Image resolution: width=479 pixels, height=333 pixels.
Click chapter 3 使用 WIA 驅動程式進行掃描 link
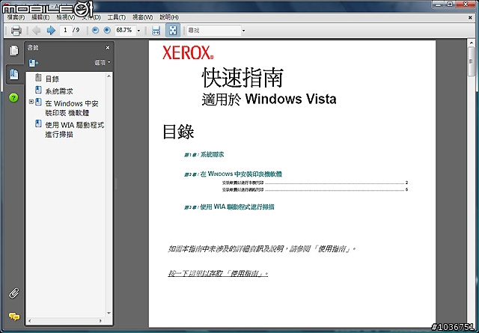pos(229,207)
